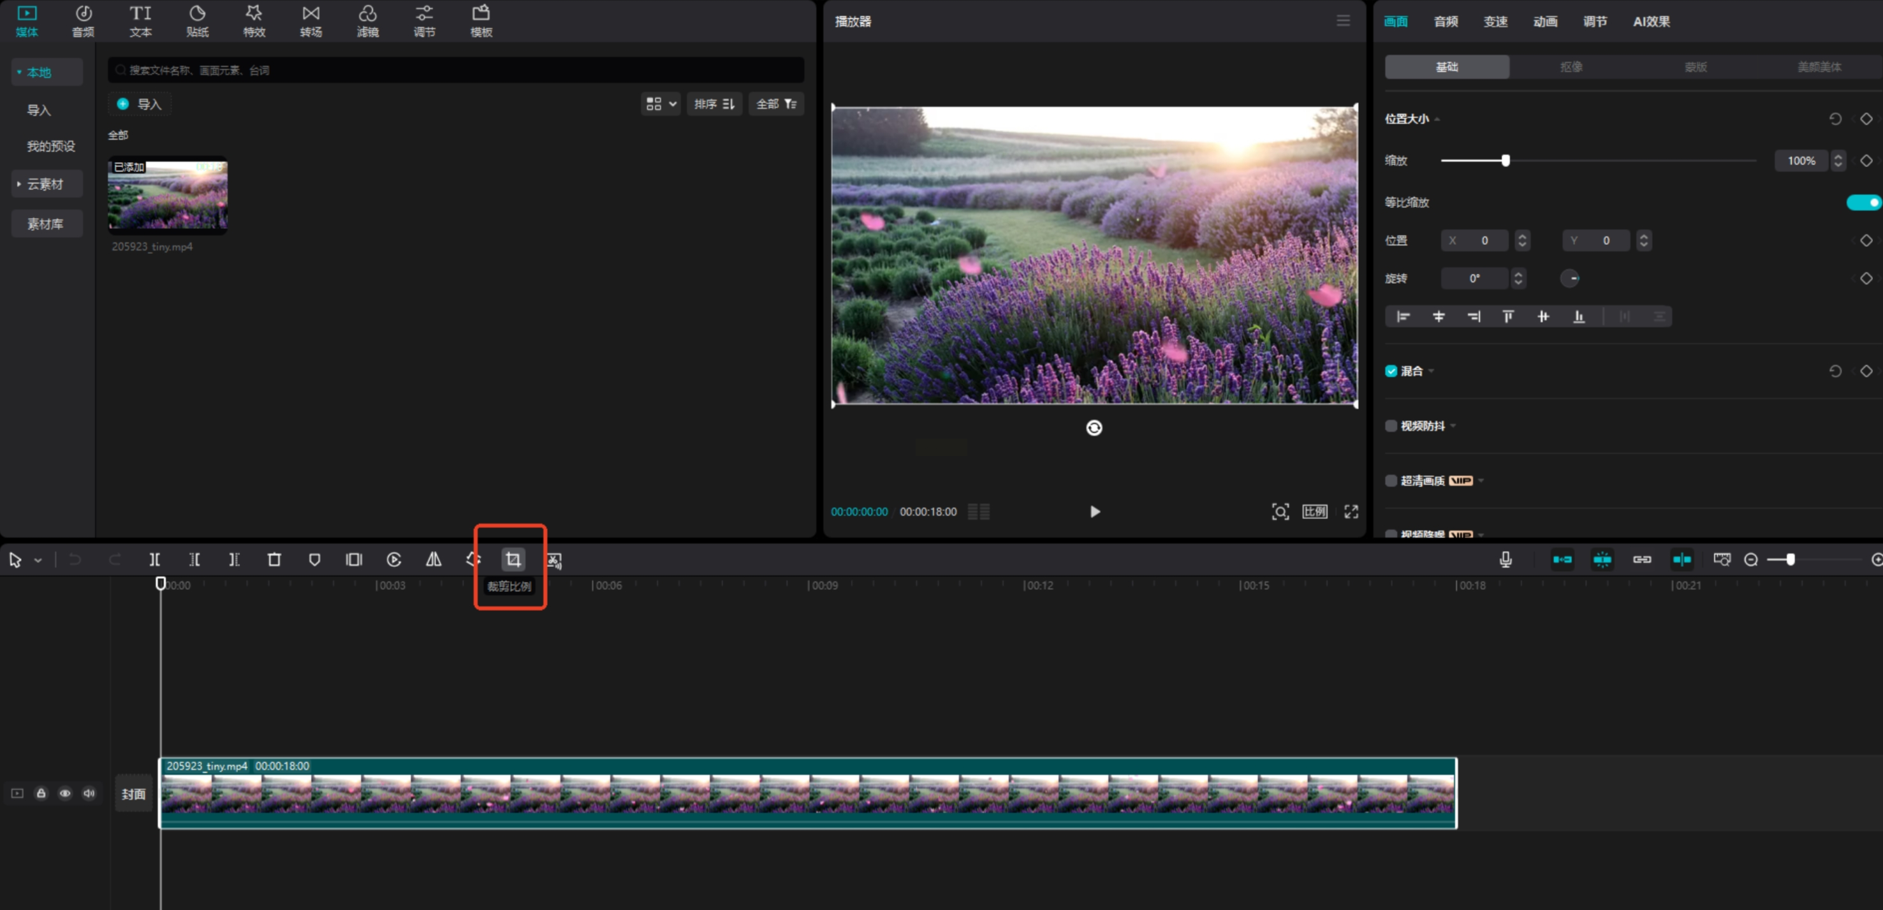Toggle the uniform scale (等比缩放) switch
The height and width of the screenshot is (910, 1883).
1863,202
